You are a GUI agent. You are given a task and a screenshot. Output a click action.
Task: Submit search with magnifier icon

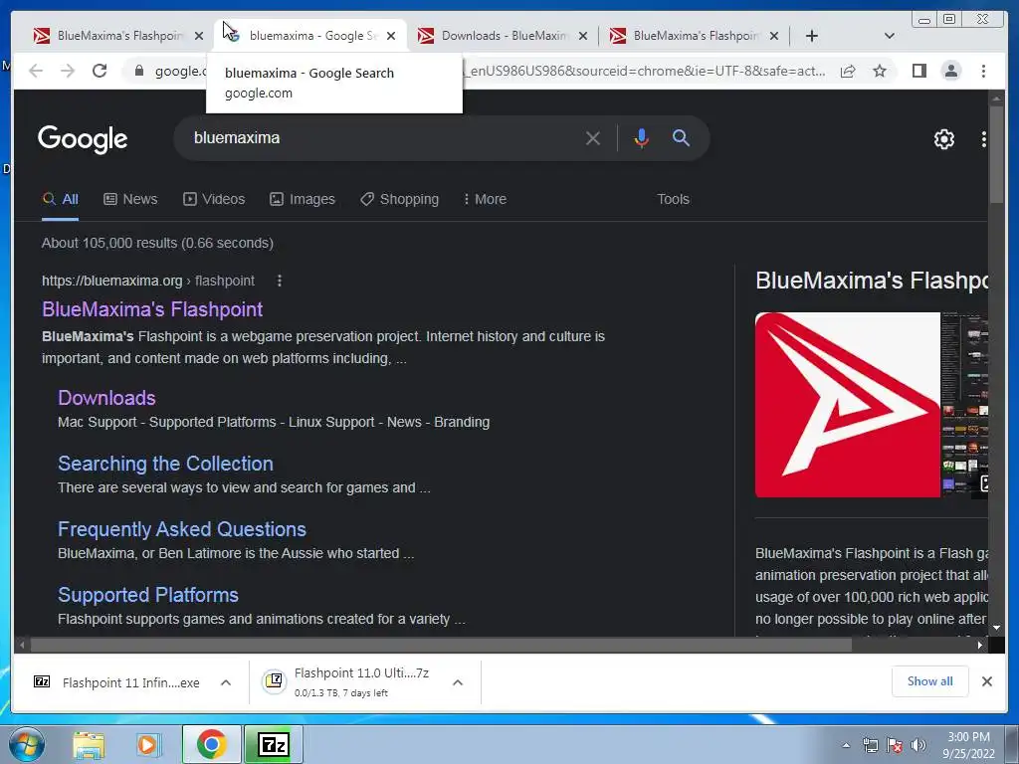click(x=681, y=137)
